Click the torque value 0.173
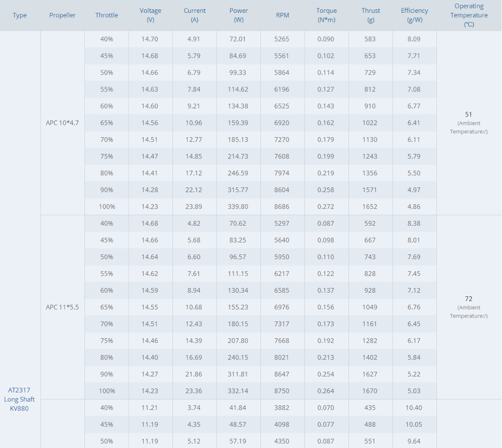The height and width of the screenshot is (448, 502). pos(325,324)
